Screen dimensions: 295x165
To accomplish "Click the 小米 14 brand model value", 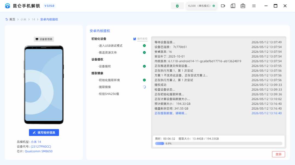I will (36, 142).
